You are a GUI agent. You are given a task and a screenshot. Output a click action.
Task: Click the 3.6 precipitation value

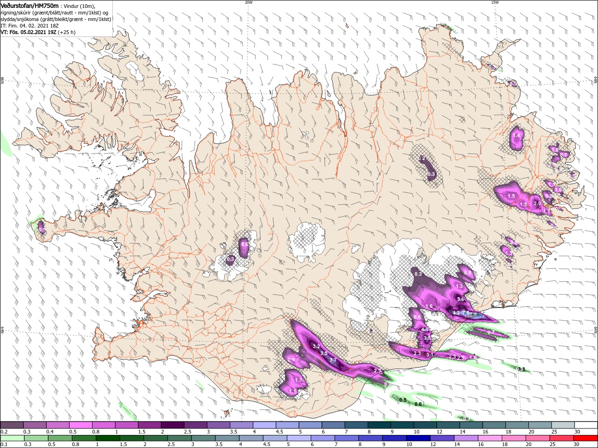pos(460,299)
